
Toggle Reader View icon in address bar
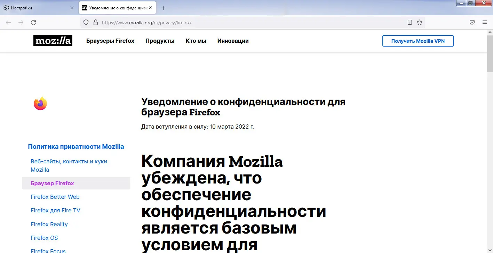(410, 23)
